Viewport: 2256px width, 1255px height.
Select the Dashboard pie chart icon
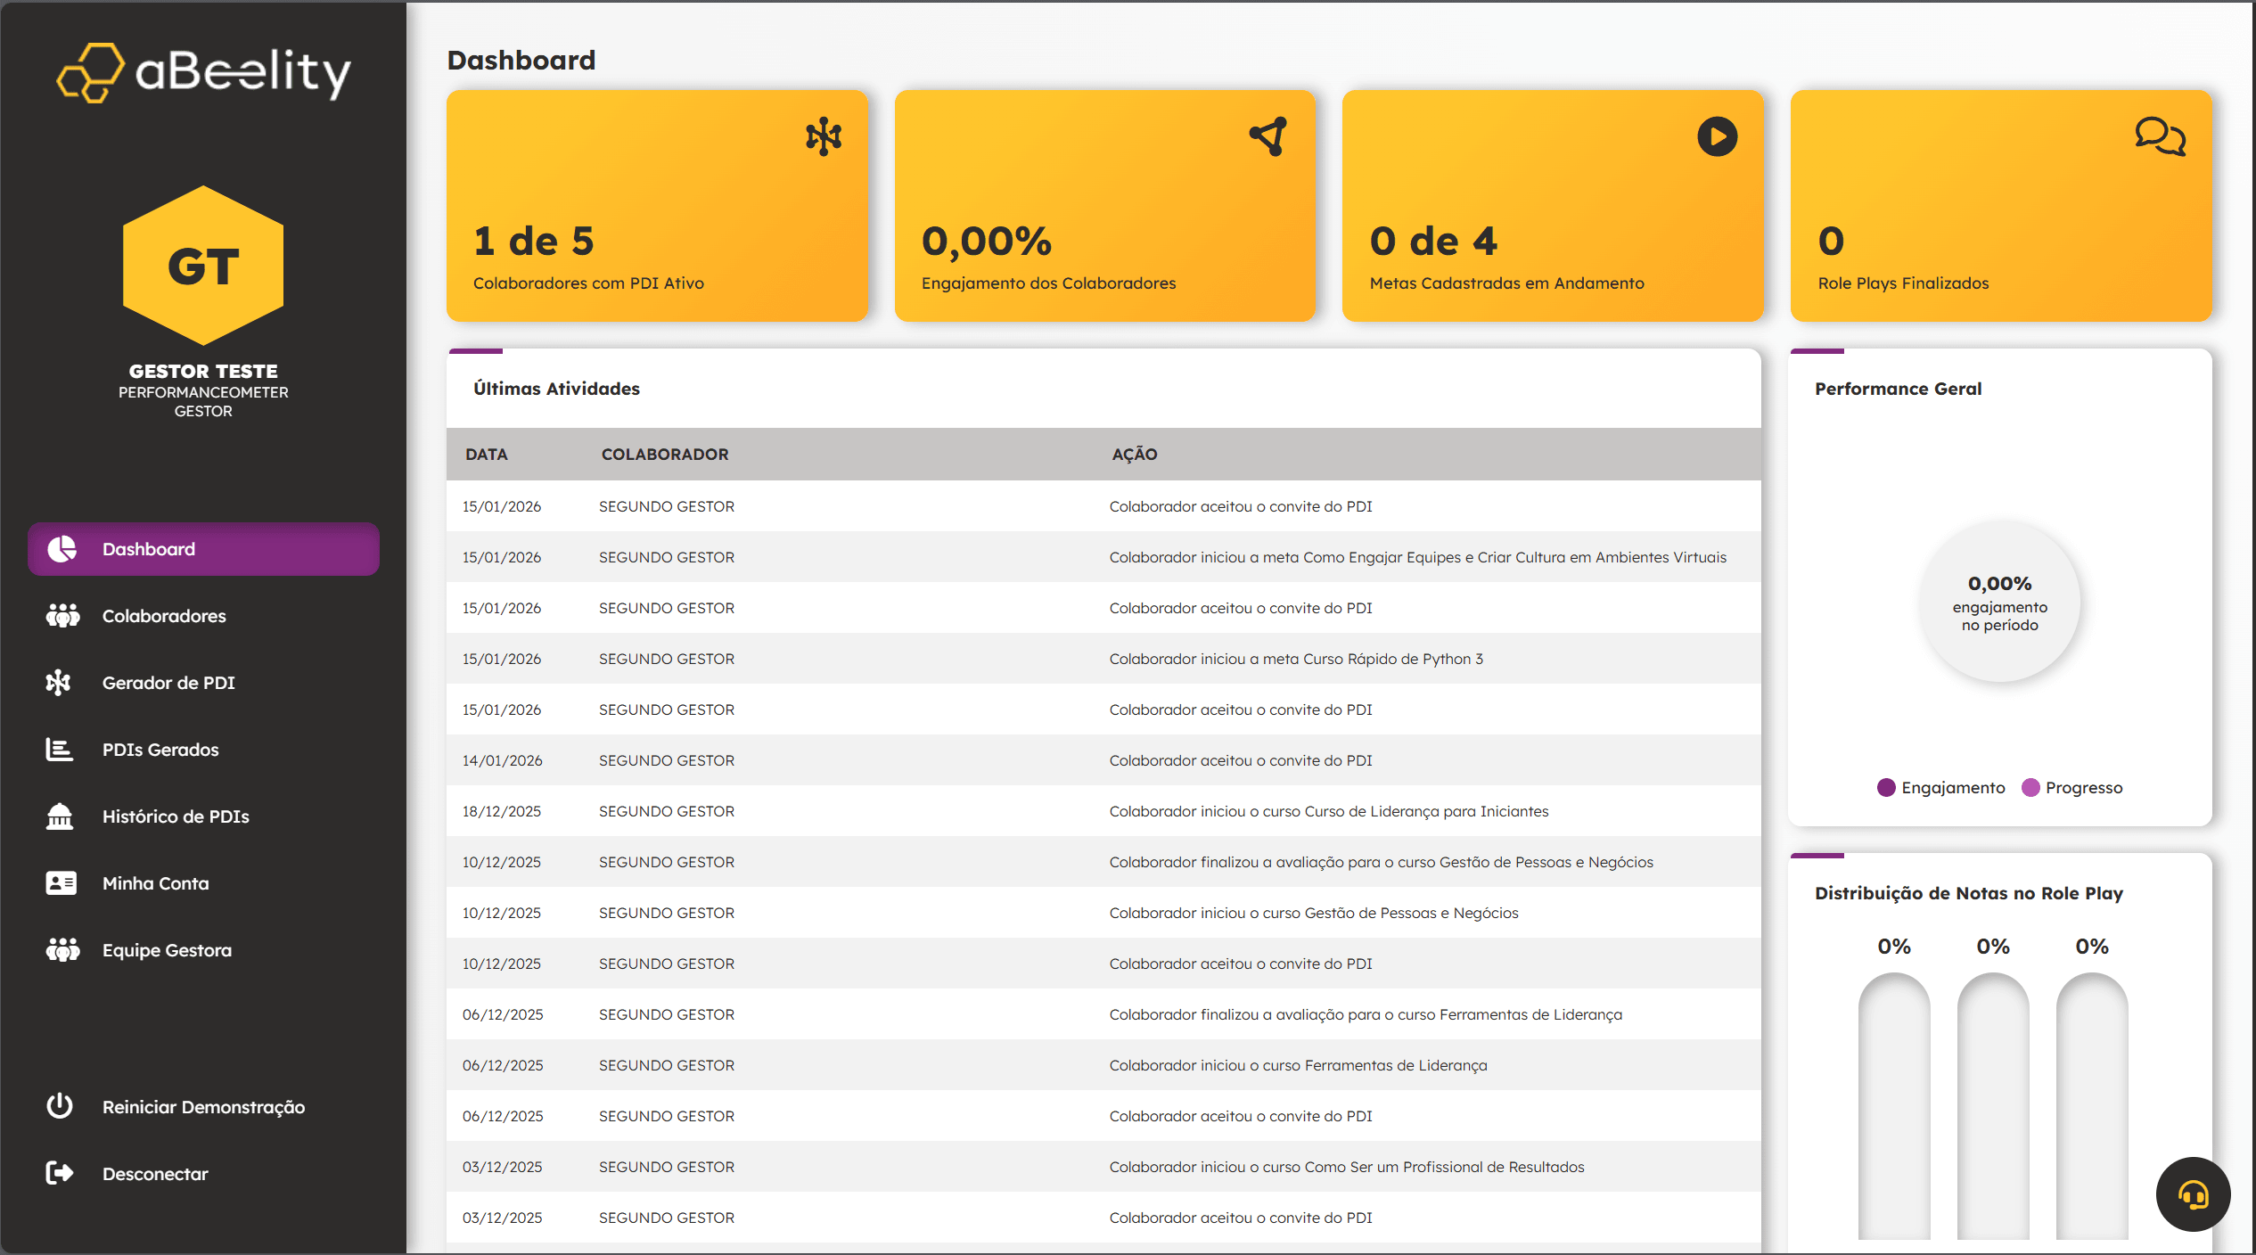click(61, 548)
